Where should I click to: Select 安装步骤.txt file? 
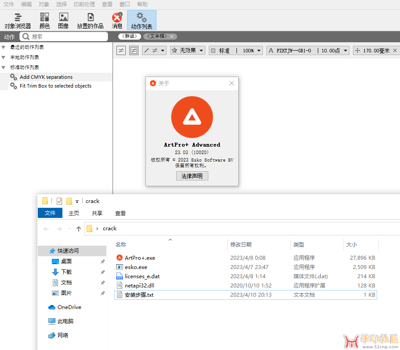pos(246,295)
